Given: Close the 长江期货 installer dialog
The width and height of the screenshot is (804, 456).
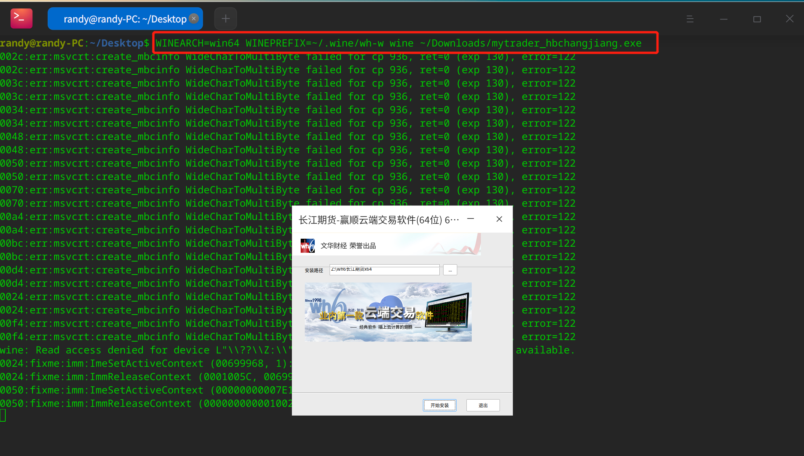Looking at the screenshot, I should (x=499, y=219).
